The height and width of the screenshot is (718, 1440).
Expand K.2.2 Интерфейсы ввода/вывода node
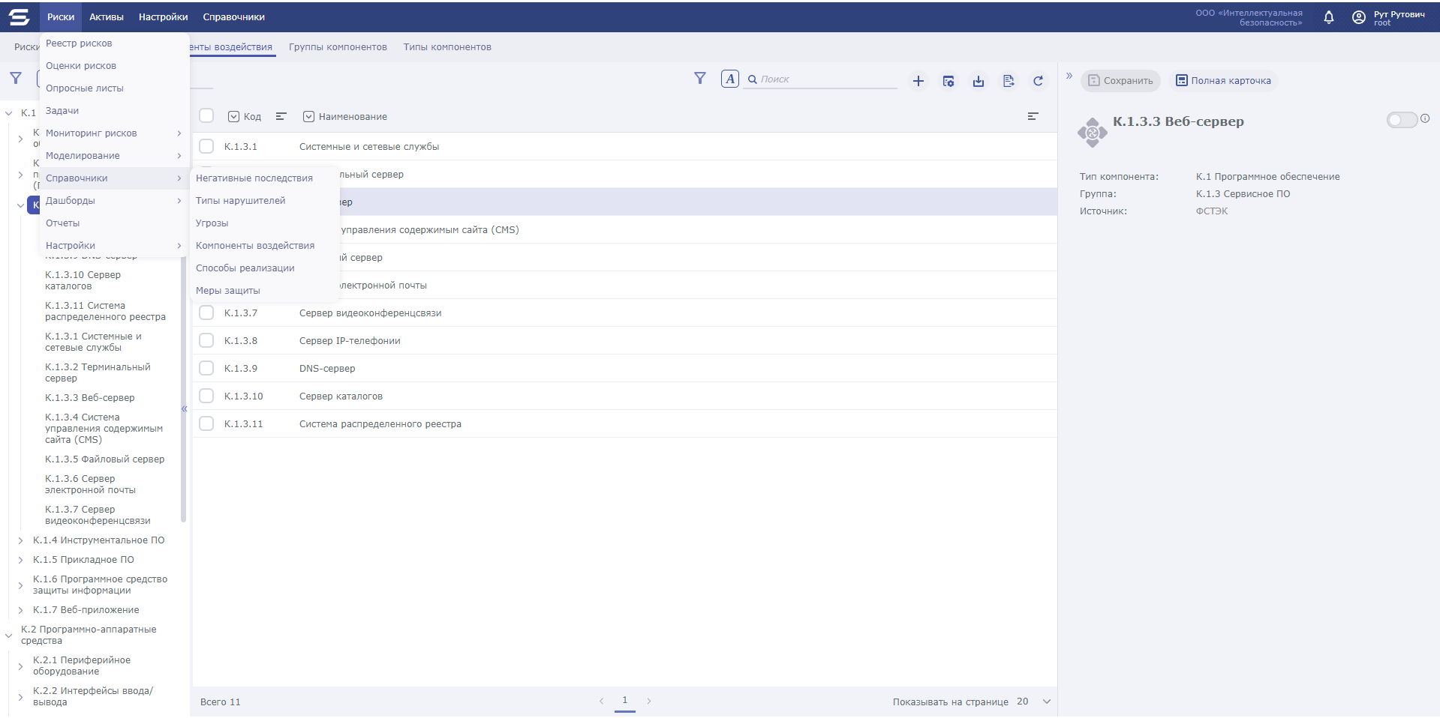20,697
